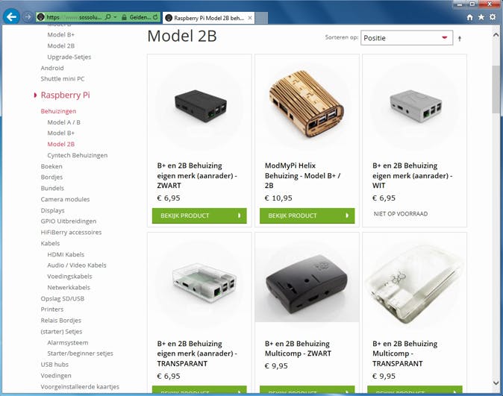Open the Bordjes sidebar category
Screen dimensions: 503x396
51,177
